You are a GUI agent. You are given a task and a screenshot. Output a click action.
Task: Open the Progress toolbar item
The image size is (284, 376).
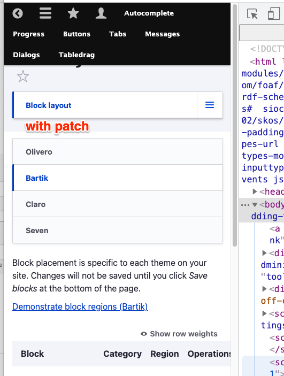28,34
